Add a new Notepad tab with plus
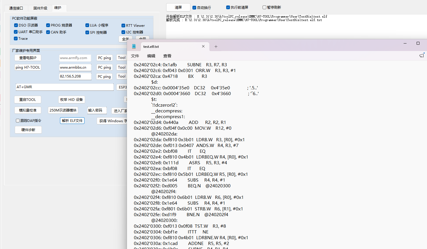This screenshot has width=427, height=249. coord(216,46)
